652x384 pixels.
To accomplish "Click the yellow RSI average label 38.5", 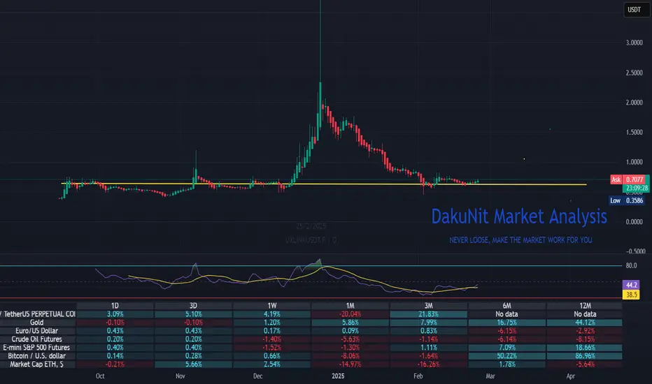I will pos(631,295).
